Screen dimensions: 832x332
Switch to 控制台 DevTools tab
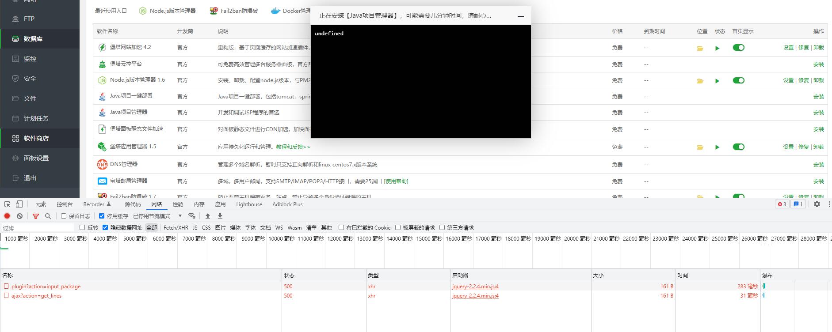click(65, 204)
